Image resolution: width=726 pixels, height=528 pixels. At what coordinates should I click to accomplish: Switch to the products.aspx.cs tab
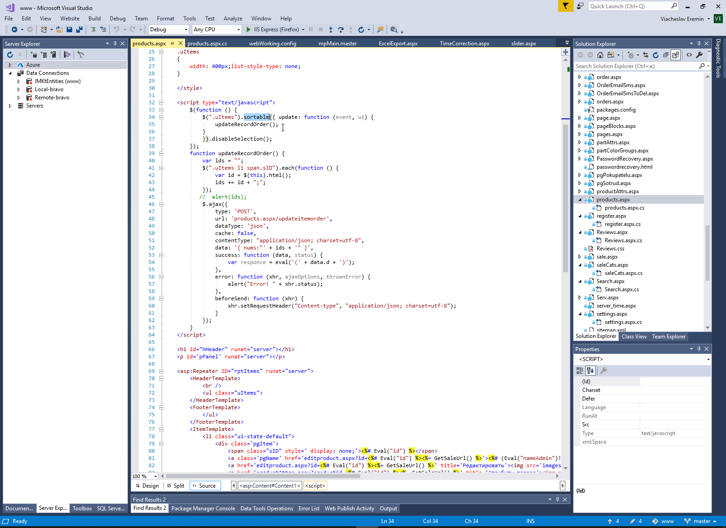tap(207, 44)
